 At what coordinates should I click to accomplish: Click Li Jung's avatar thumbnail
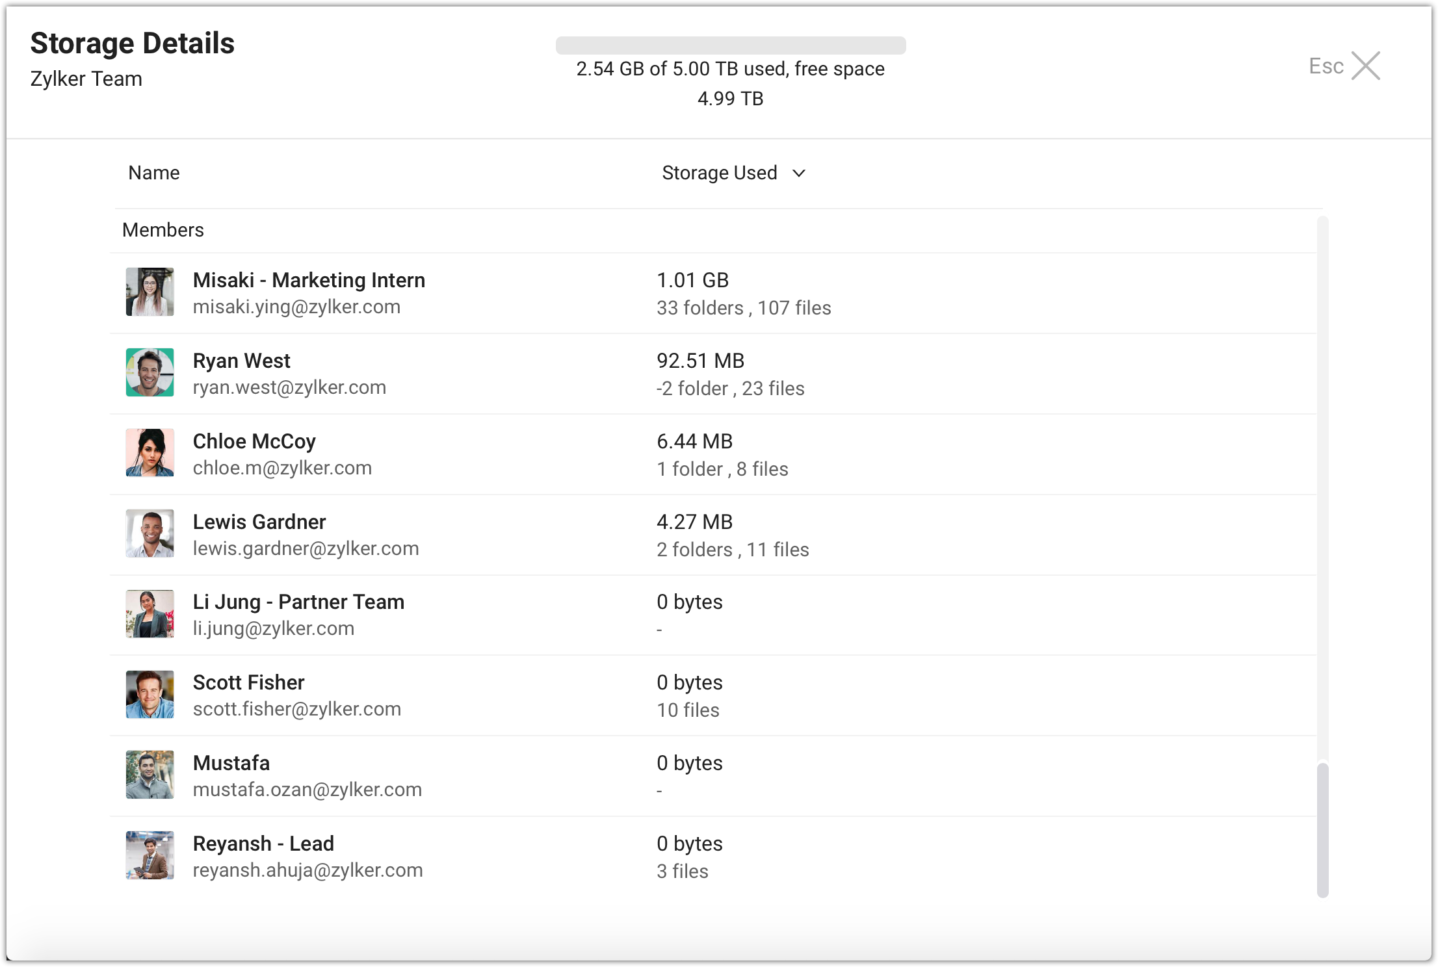coord(150,614)
